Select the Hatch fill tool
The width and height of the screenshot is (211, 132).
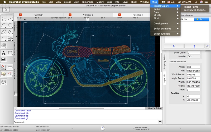point(3,45)
